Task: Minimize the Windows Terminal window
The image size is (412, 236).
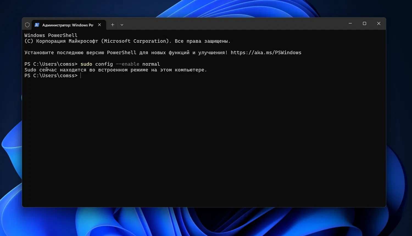Action: (x=350, y=24)
